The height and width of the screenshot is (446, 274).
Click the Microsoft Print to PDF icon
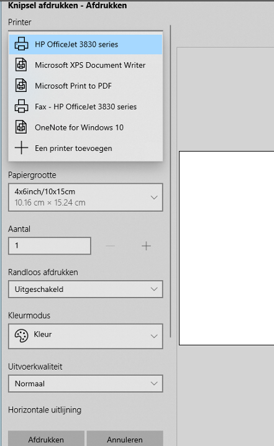[x=21, y=86]
